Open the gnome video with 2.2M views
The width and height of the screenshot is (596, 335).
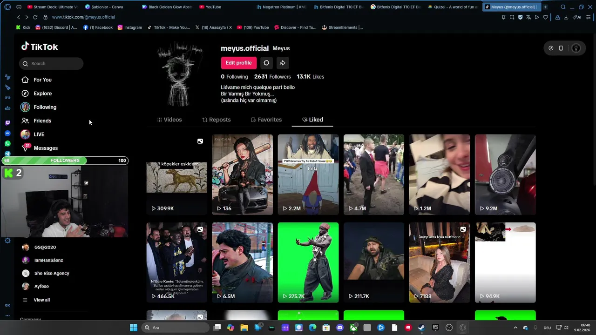pyautogui.click(x=308, y=174)
